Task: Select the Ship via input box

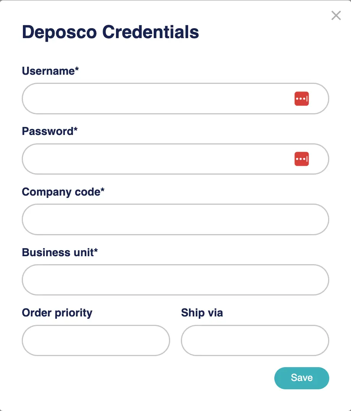Action: 255,340
